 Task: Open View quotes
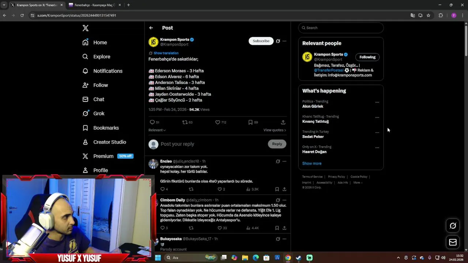(275, 130)
